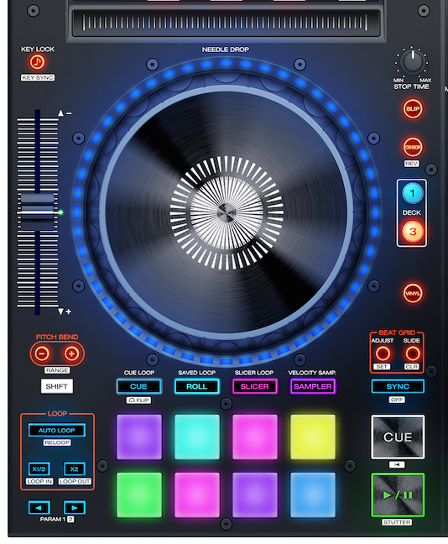This screenshot has width=448, height=544.
Task: Hit the cyan top-row performance pad
Action: [197, 437]
